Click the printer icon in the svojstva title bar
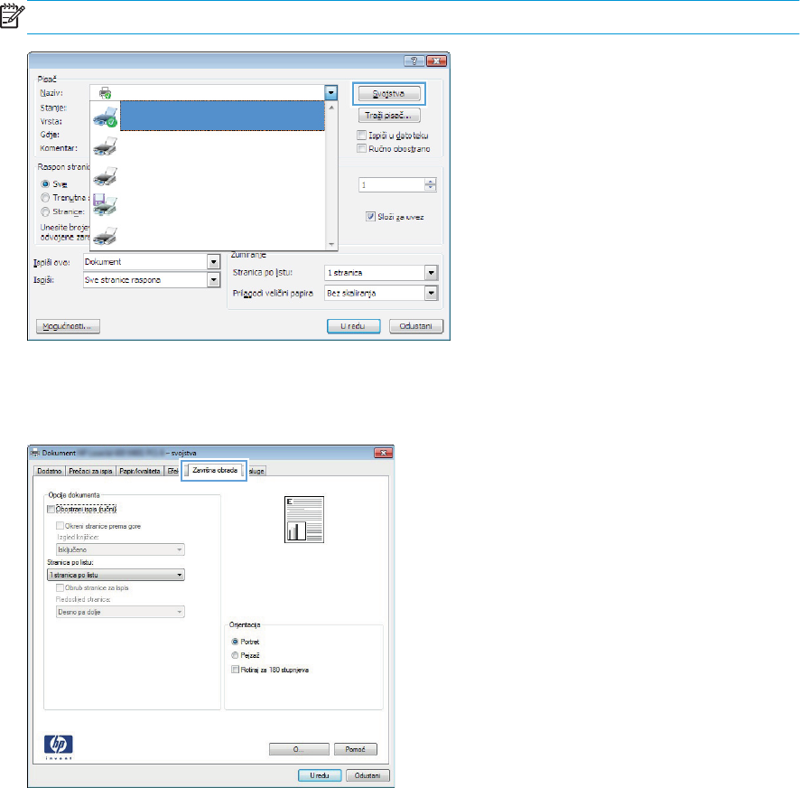The height and width of the screenshot is (788, 800). pos(35,453)
